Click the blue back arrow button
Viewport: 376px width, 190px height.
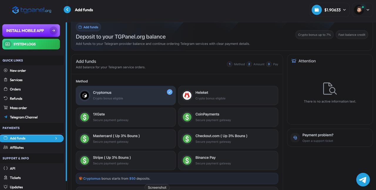(67, 10)
